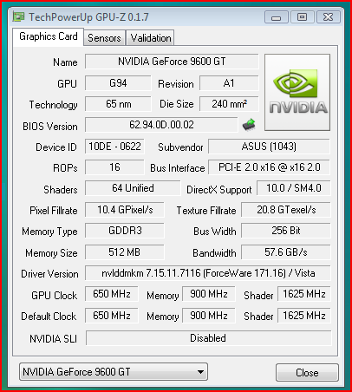The height and width of the screenshot is (392, 352).
Task: Click the Driver Version field
Action: 208,273
